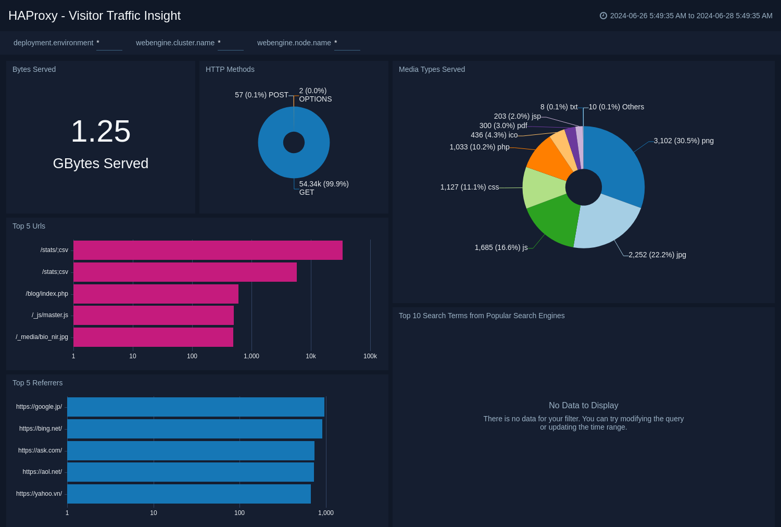781x527 pixels.
Task: Click the 8 (0.1%) txt label
Action: [559, 107]
